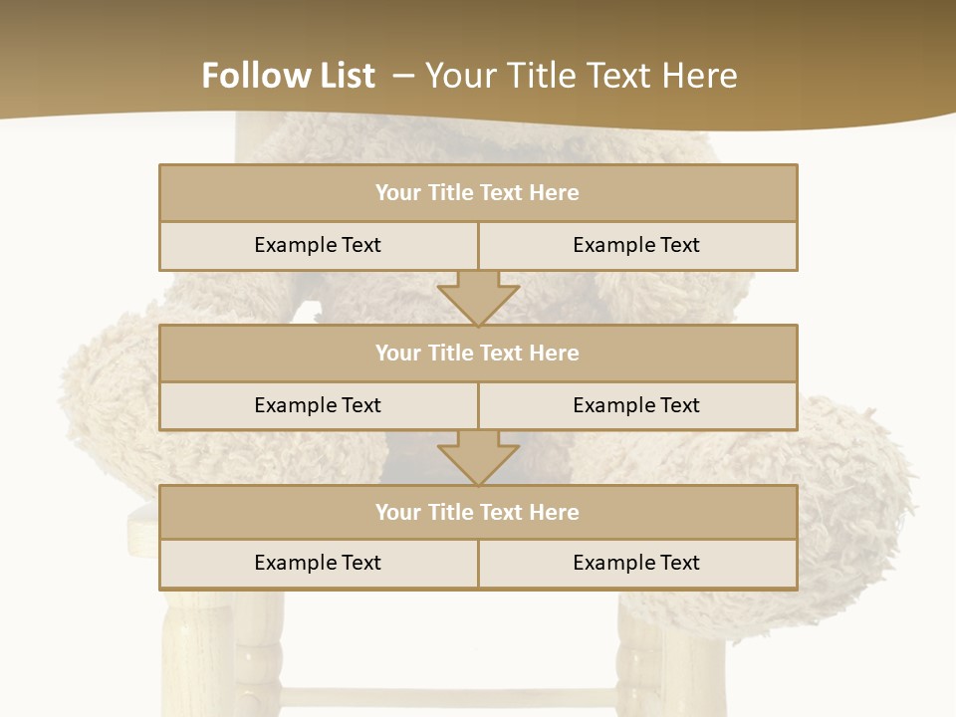This screenshot has height=717, width=956.
Task: Select the third block's title bar
Action: [x=478, y=513]
